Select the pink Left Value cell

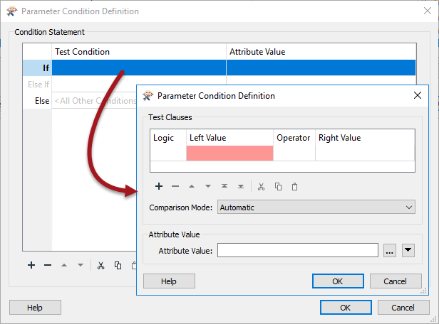tap(229, 153)
